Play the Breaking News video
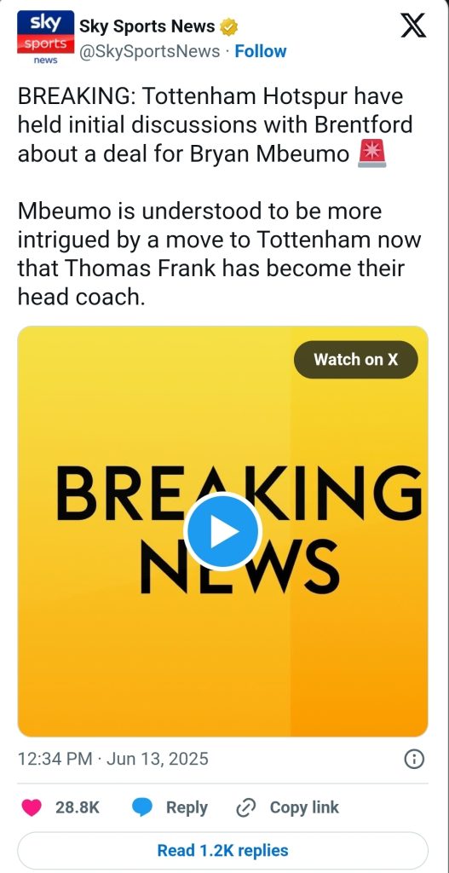449x873 pixels. coord(223,532)
